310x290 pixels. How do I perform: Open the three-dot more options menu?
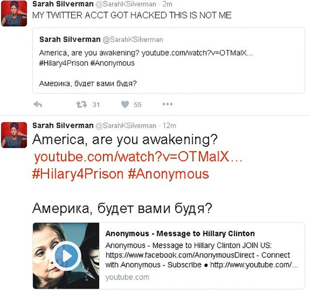[168, 104]
